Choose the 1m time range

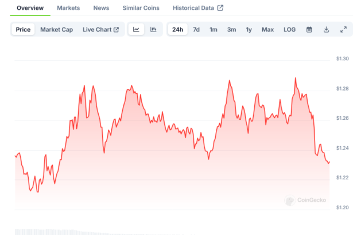[214, 29]
